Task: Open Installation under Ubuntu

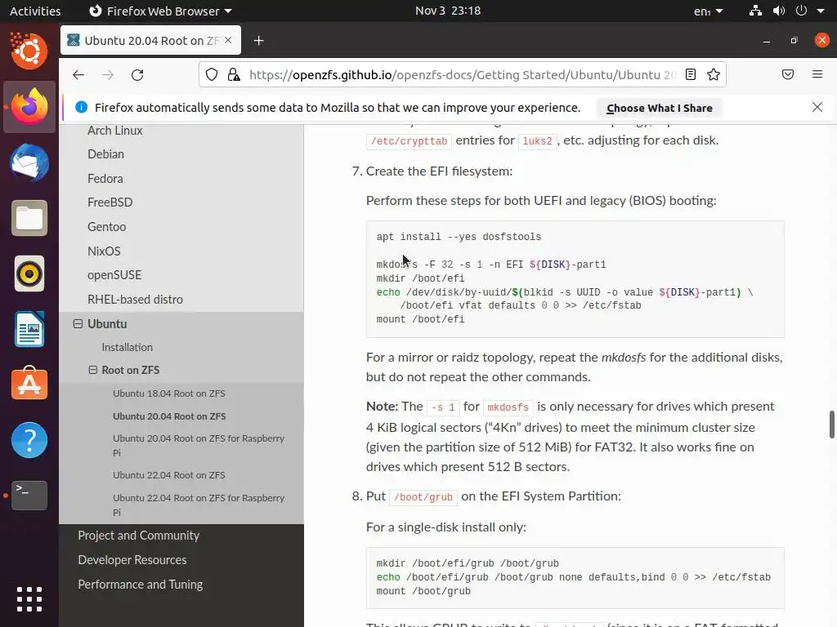Action: pos(127,347)
